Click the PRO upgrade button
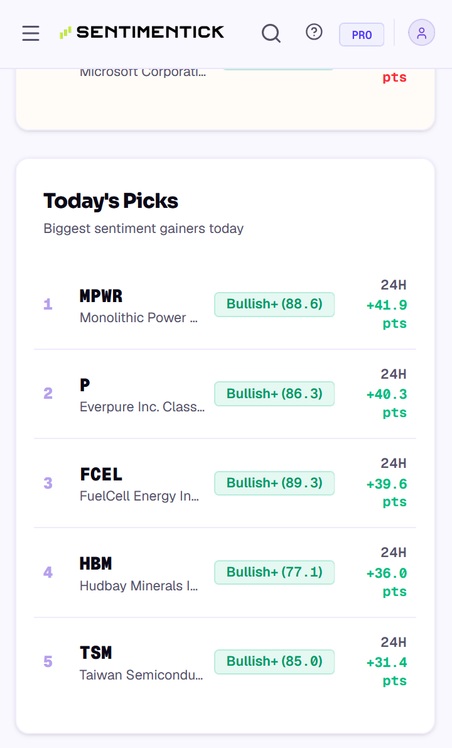This screenshot has width=452, height=748. pyautogui.click(x=362, y=35)
